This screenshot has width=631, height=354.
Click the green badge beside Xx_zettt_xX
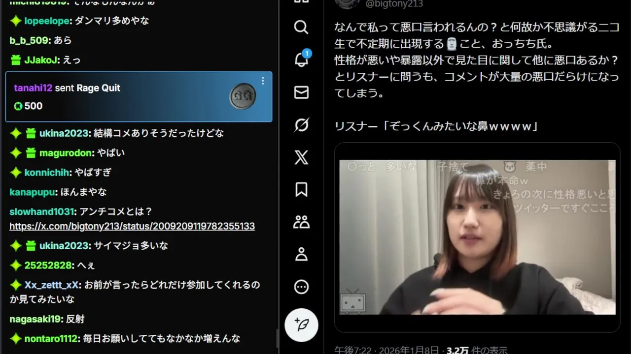click(x=16, y=285)
